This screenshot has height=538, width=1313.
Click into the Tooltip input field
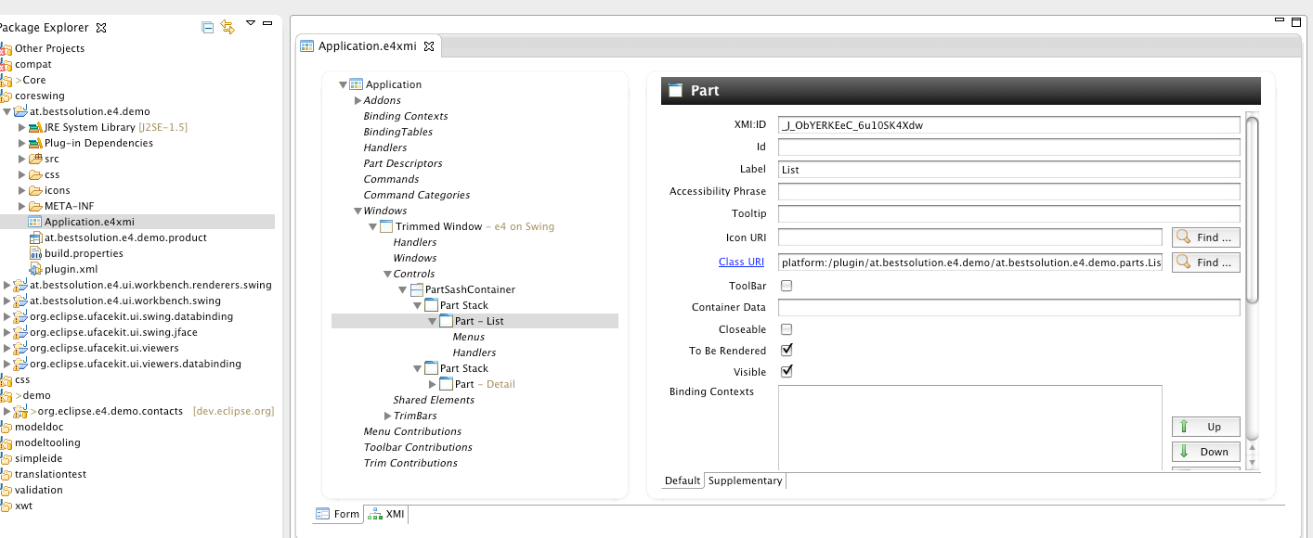click(1008, 214)
